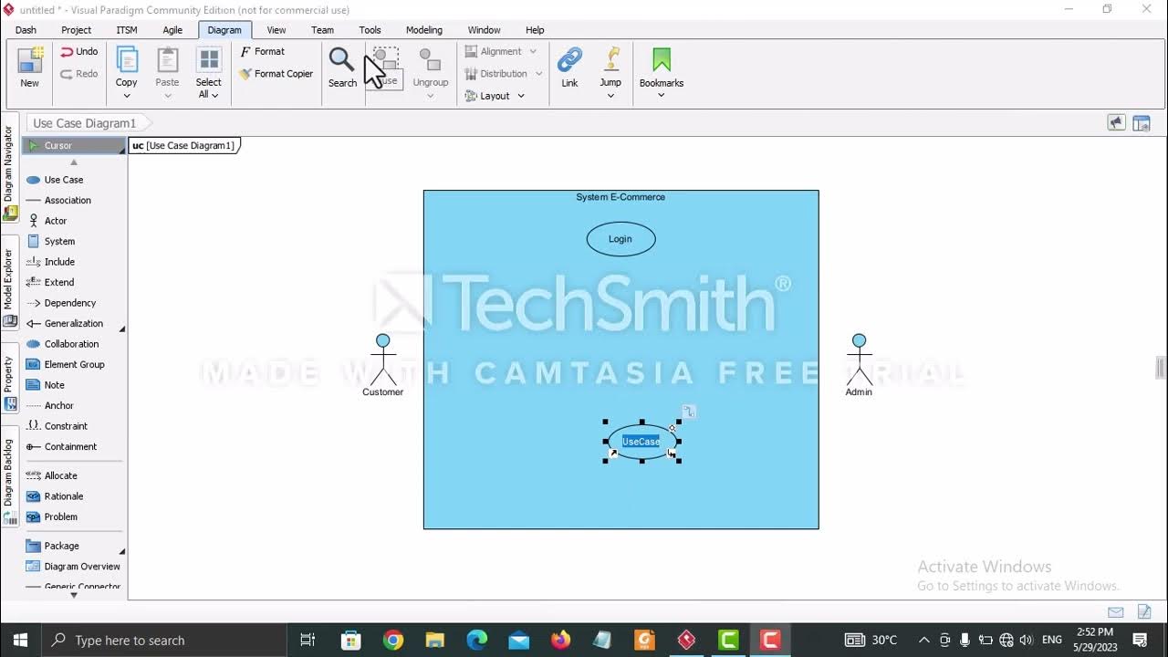Select the Login use case
The image size is (1168, 657).
620,239
